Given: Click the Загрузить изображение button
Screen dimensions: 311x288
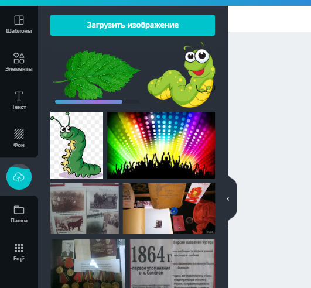Looking at the screenshot, I should [x=132, y=25].
